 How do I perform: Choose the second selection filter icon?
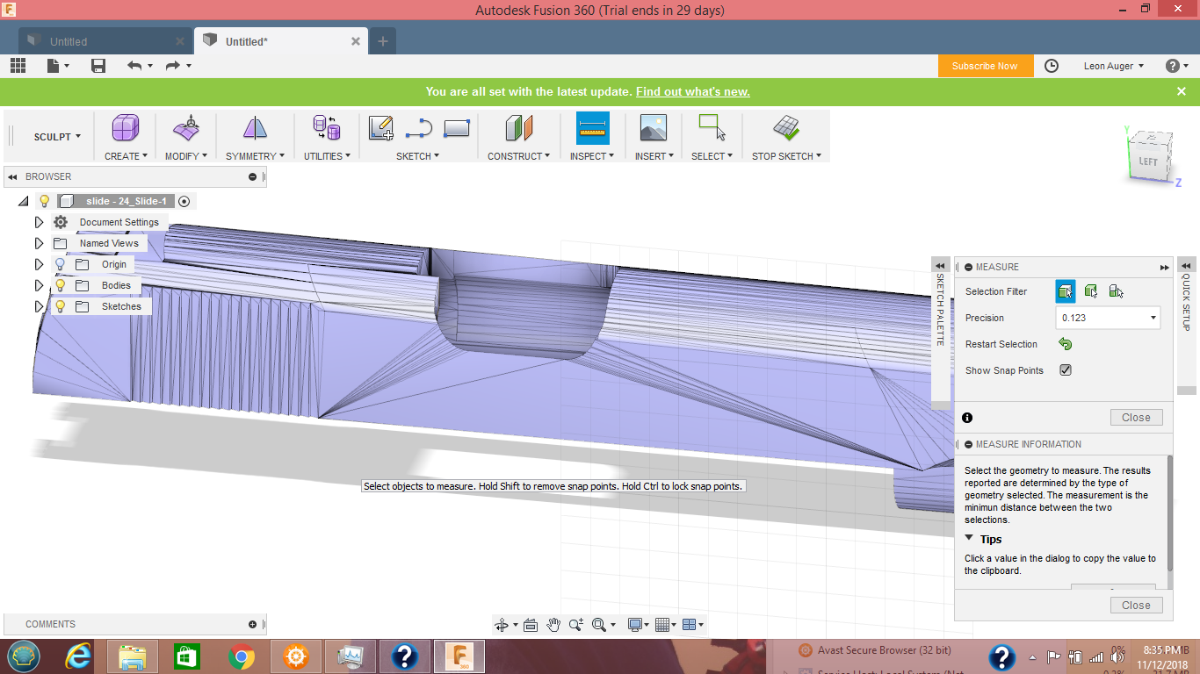(x=1091, y=291)
